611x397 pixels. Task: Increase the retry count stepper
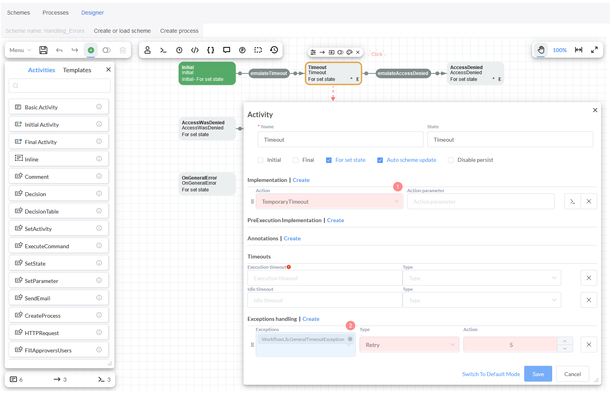click(x=565, y=341)
